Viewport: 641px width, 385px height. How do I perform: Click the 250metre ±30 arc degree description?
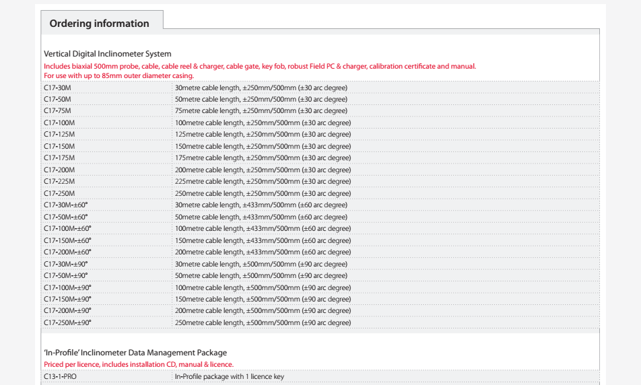[x=263, y=194]
